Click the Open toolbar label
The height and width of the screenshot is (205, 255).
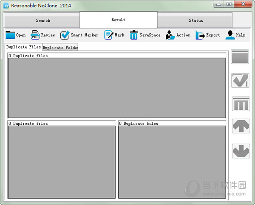click(21, 35)
